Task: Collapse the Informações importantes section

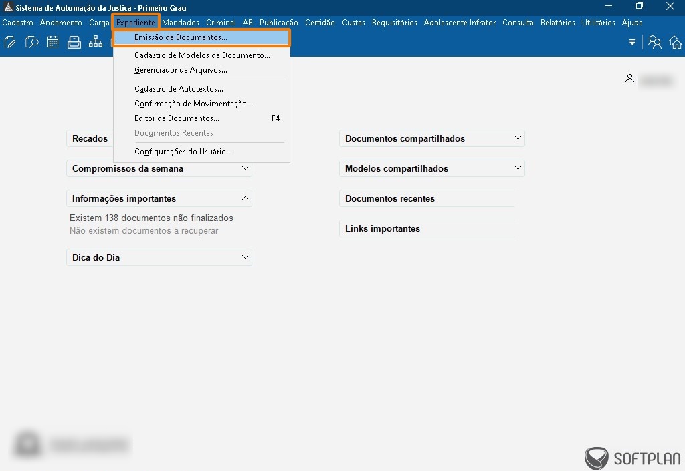Action: tap(245, 198)
